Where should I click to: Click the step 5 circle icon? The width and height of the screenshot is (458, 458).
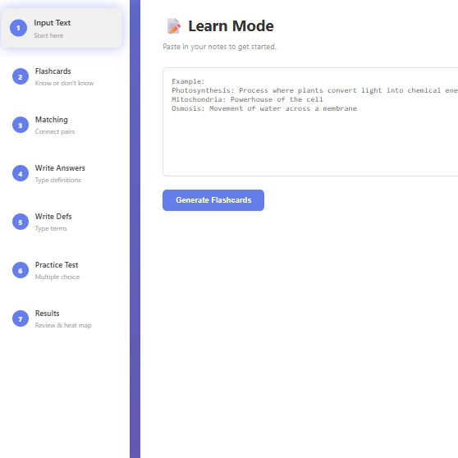pyautogui.click(x=21, y=222)
